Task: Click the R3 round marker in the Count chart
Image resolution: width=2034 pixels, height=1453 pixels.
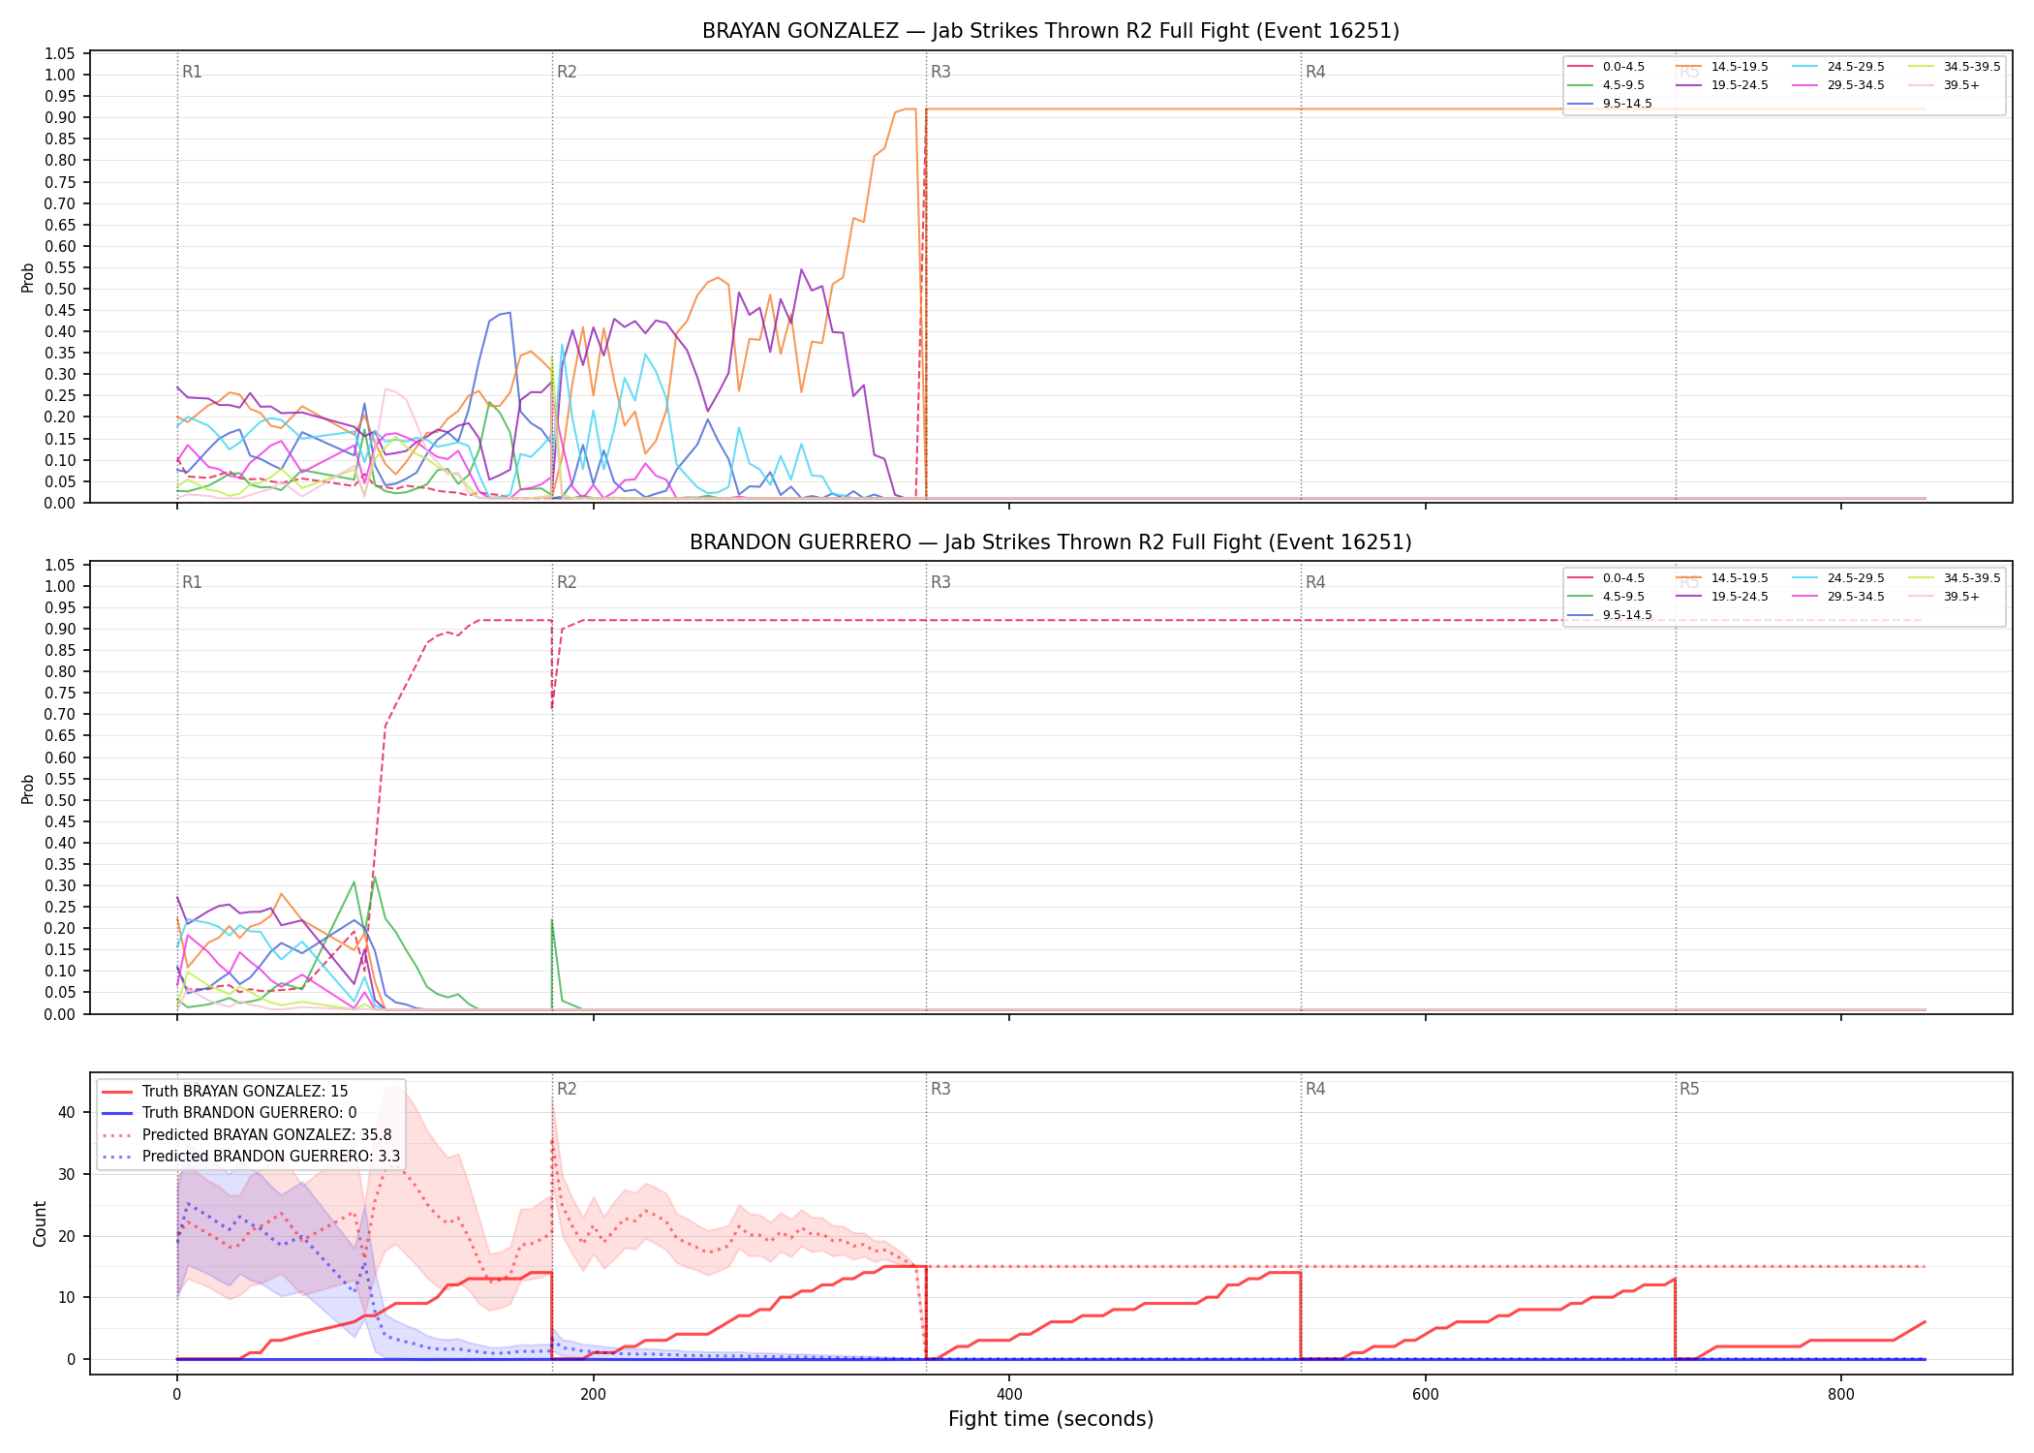Action: click(x=940, y=1089)
